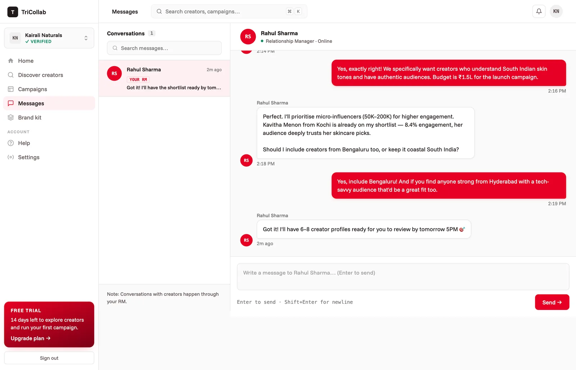576x370 pixels.
Task: Click the conversation preview "Got it! I'll have the shortlist"
Action: (x=174, y=87)
